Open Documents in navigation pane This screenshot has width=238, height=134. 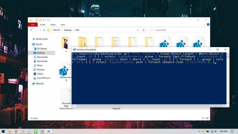pos(40,57)
